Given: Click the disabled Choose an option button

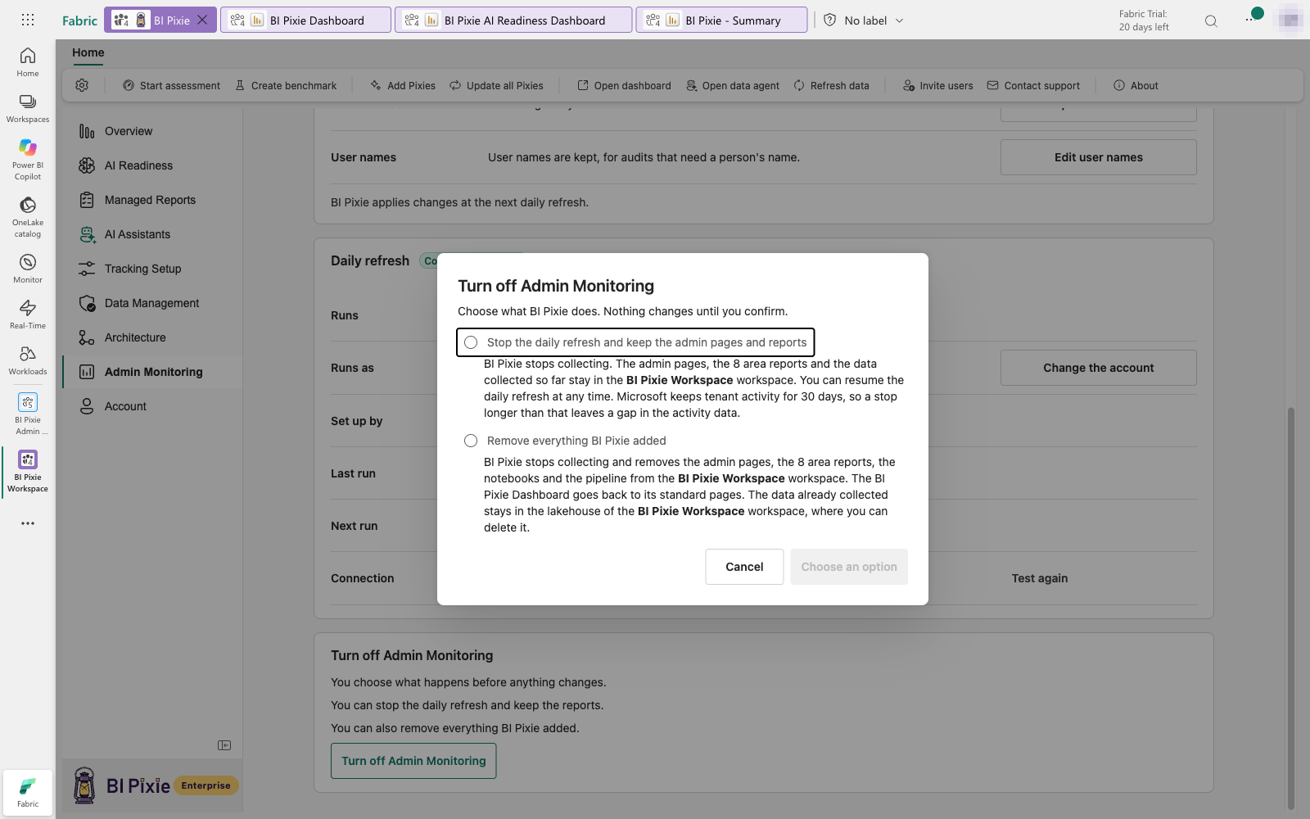Looking at the screenshot, I should [x=849, y=567].
